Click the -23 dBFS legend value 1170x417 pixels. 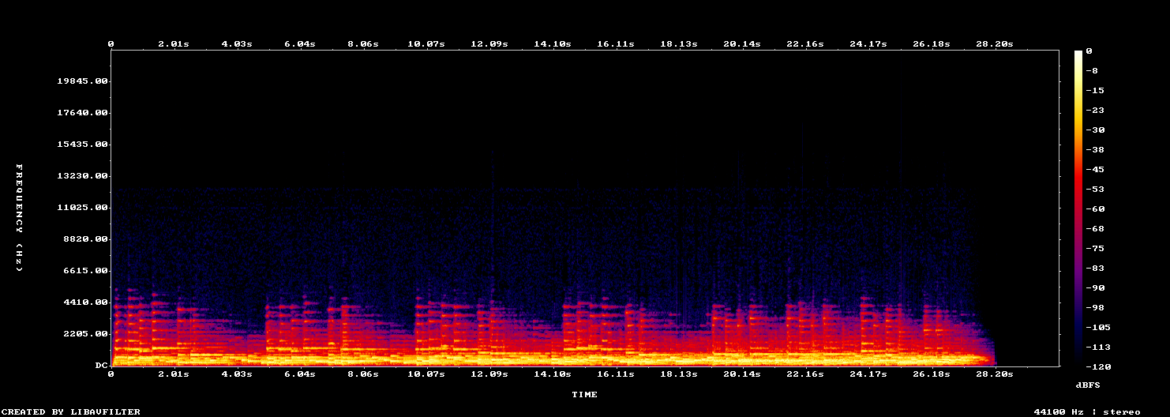point(1095,110)
